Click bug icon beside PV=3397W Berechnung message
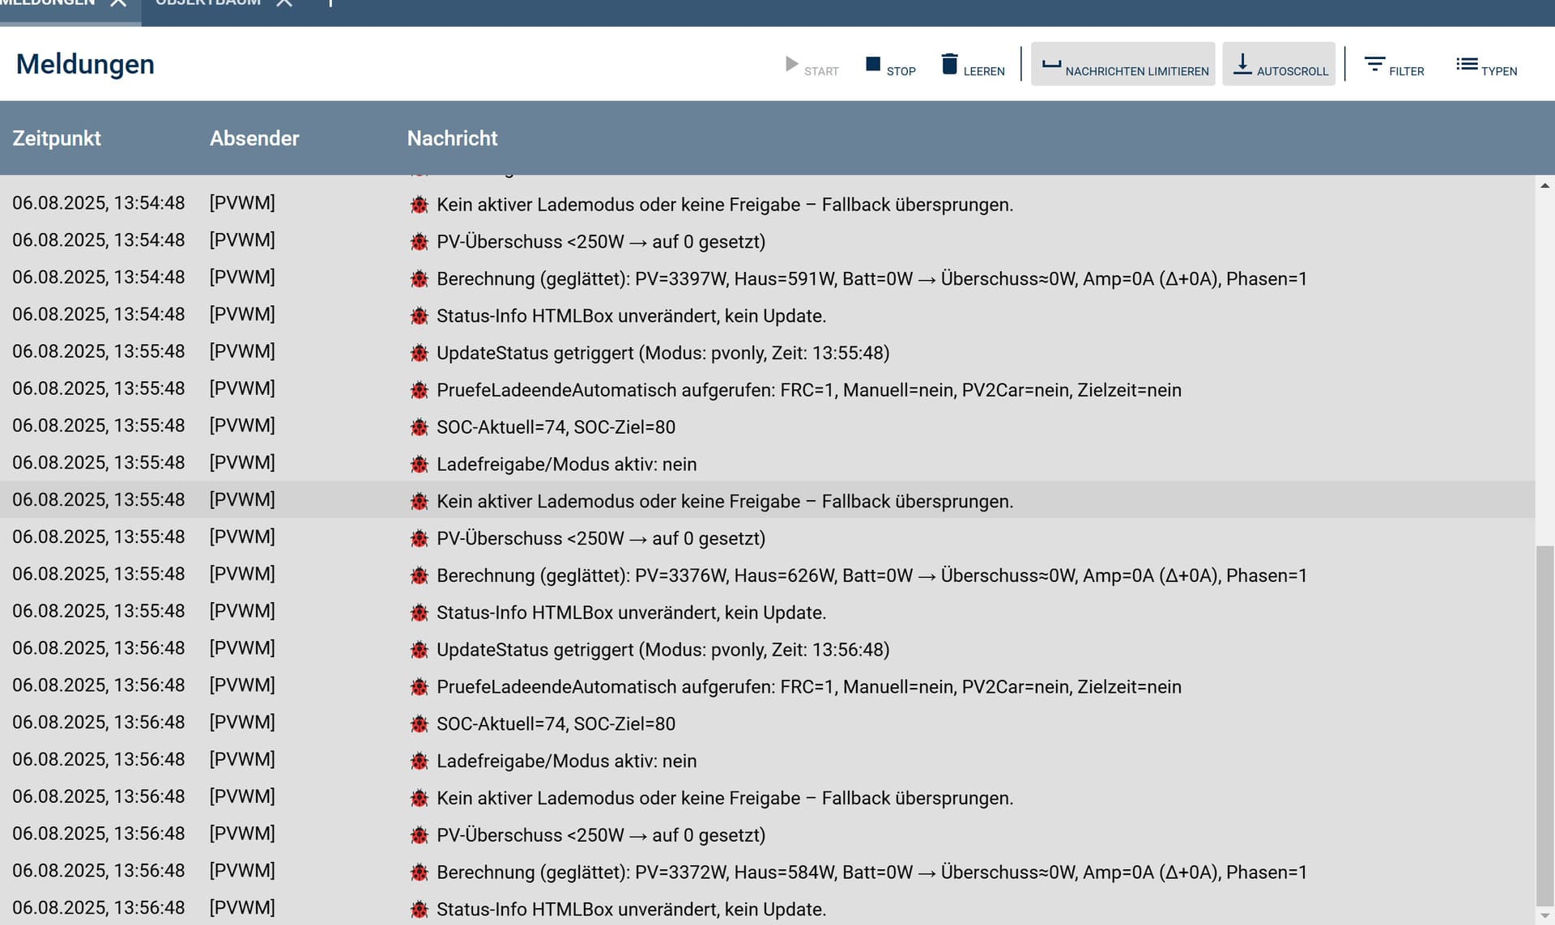The width and height of the screenshot is (1555, 925). click(x=419, y=279)
